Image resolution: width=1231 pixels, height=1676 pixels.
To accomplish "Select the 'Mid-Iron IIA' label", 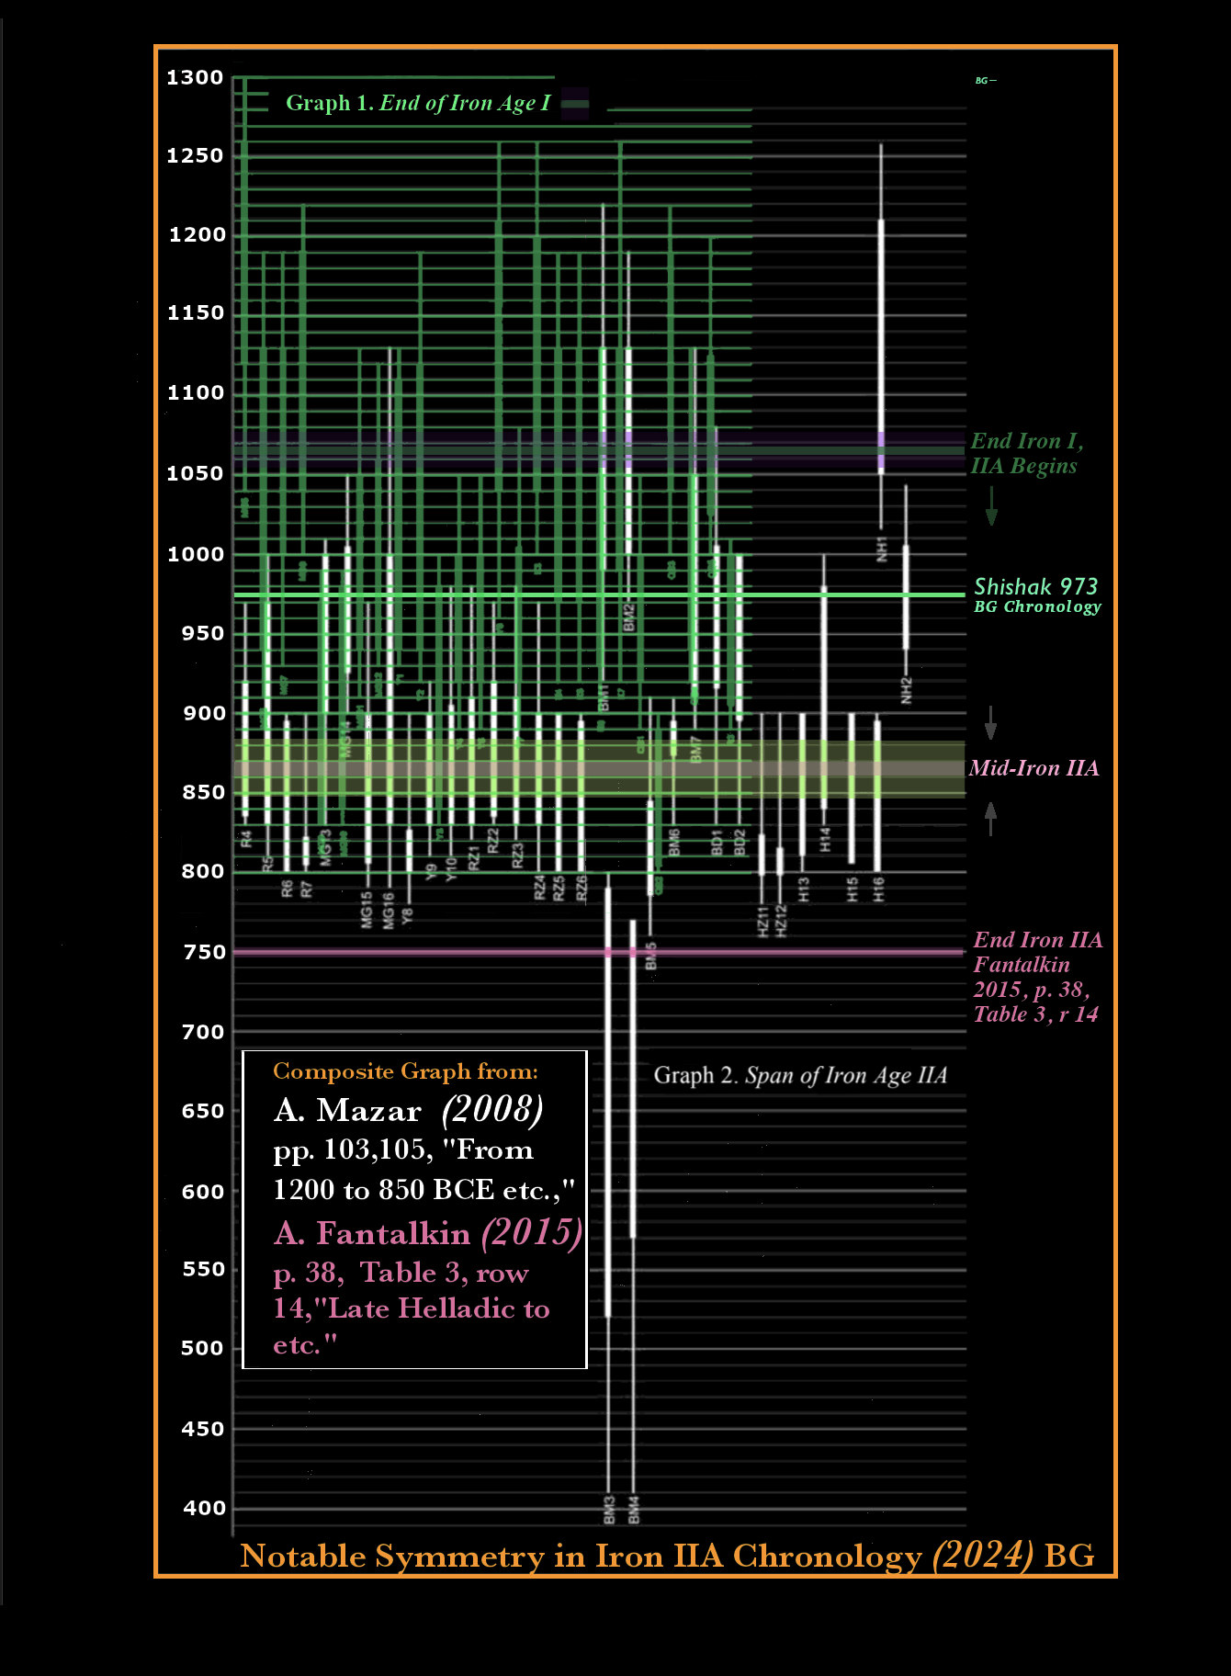I will pos(1033,768).
